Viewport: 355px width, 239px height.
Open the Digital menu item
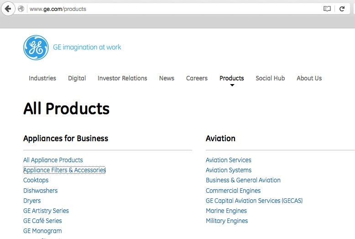click(77, 78)
